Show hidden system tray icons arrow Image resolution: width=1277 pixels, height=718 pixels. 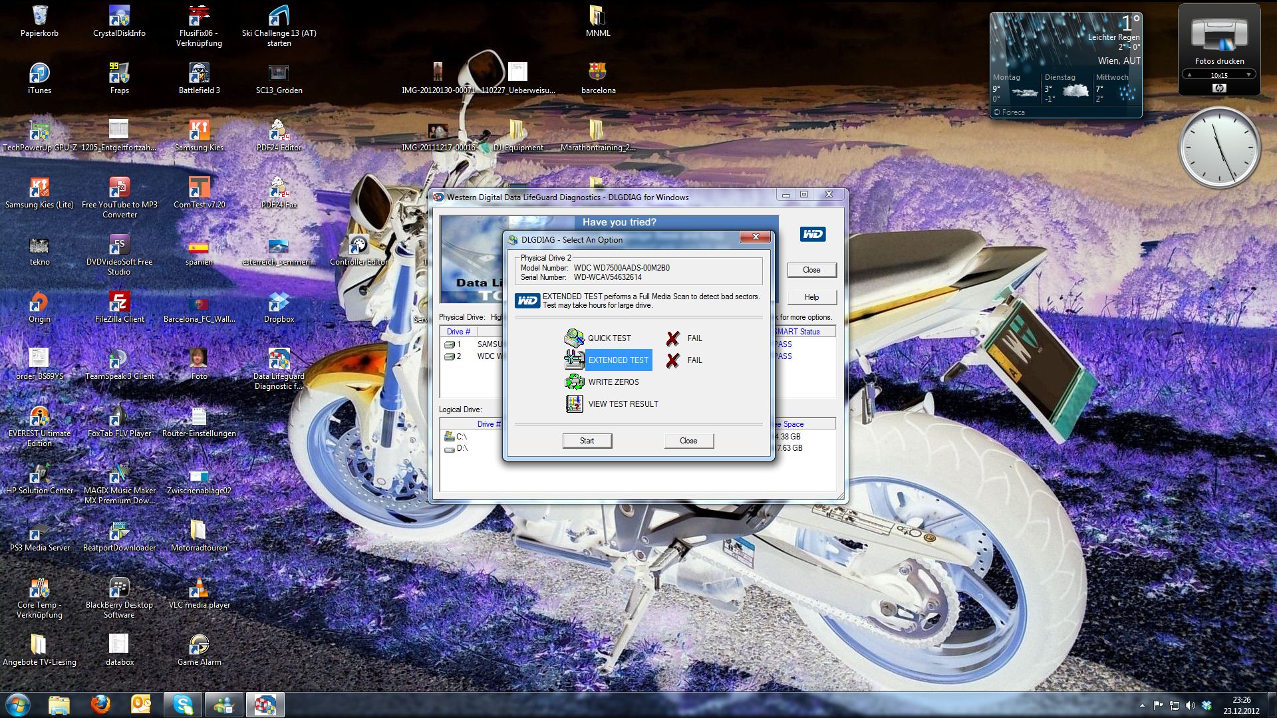(x=1142, y=705)
